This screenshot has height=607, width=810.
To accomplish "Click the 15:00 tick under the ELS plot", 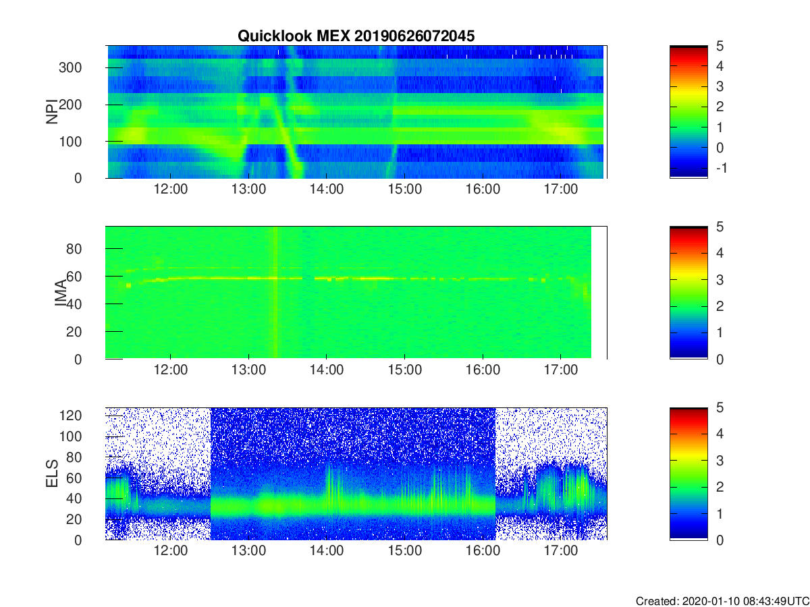I will 405,552.
